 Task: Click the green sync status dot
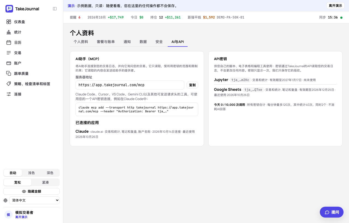(341, 18)
